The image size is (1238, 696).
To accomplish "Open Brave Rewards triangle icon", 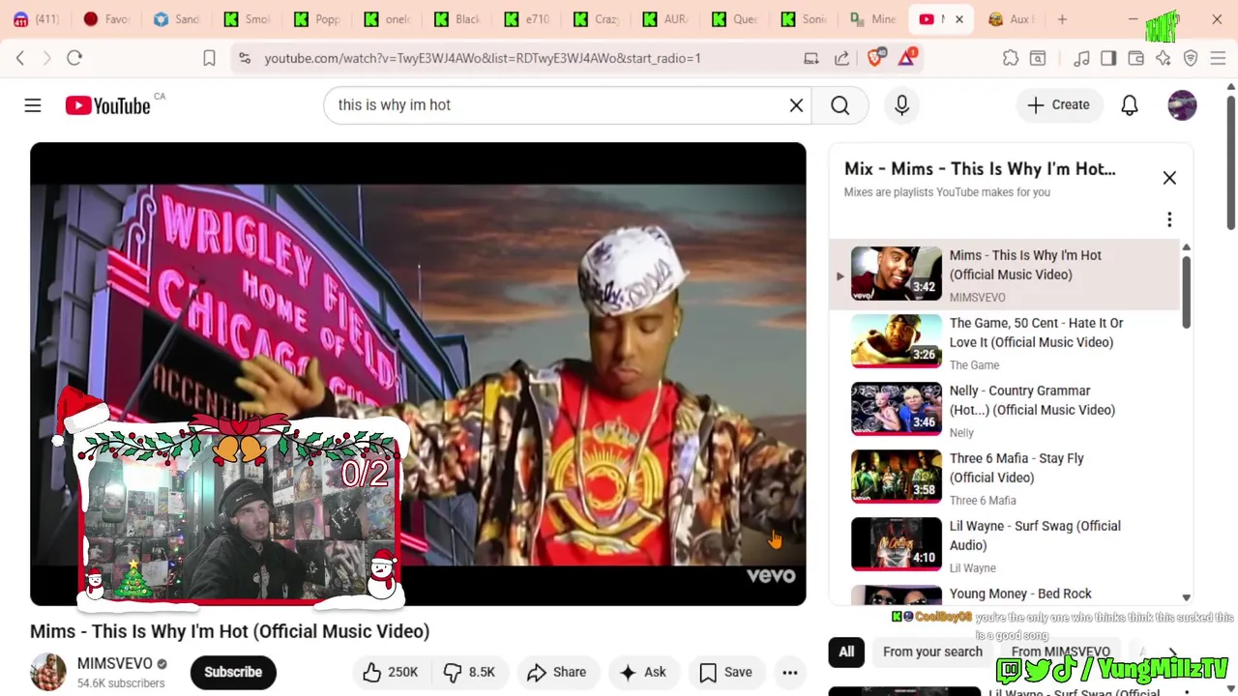I will [x=906, y=58].
